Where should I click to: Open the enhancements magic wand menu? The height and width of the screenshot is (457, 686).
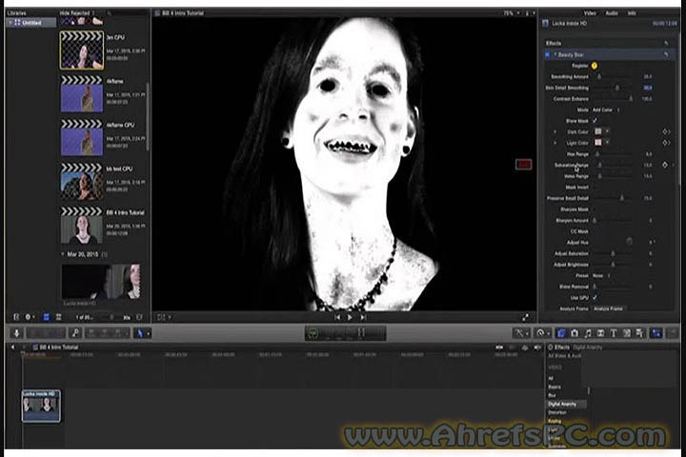coord(520,333)
